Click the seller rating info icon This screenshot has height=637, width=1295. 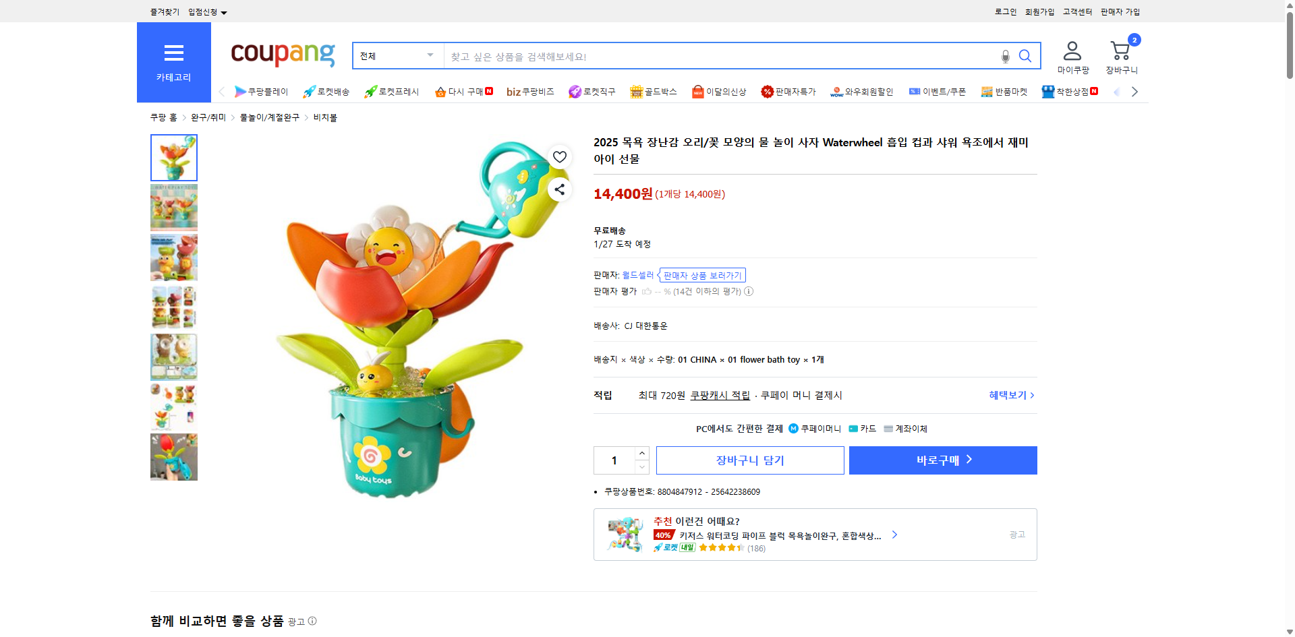click(749, 291)
